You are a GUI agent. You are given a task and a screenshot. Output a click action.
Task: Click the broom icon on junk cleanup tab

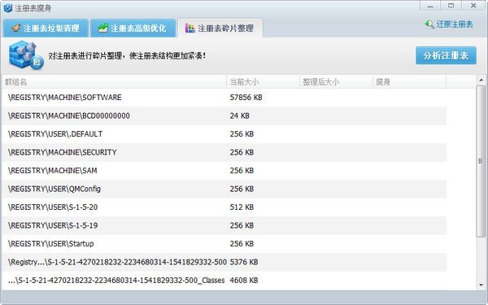click(x=16, y=28)
